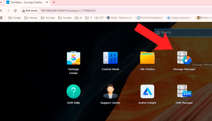Image resolution: width=212 pixels, height=121 pixels.
Task: Open the Google bookmarks folder
Action: click(15, 18)
